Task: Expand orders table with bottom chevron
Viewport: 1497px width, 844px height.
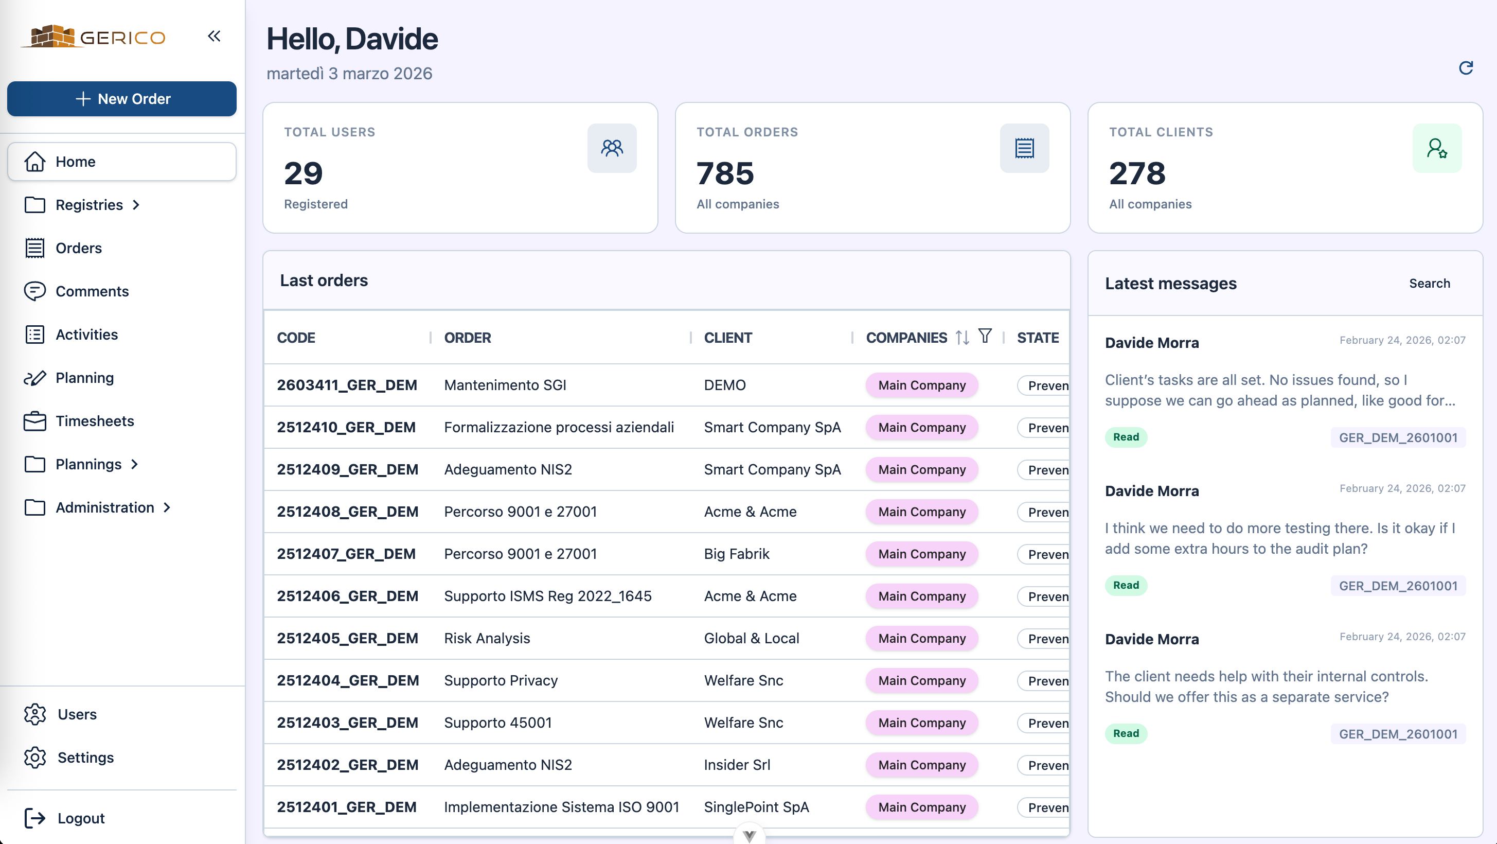Action: point(749,835)
